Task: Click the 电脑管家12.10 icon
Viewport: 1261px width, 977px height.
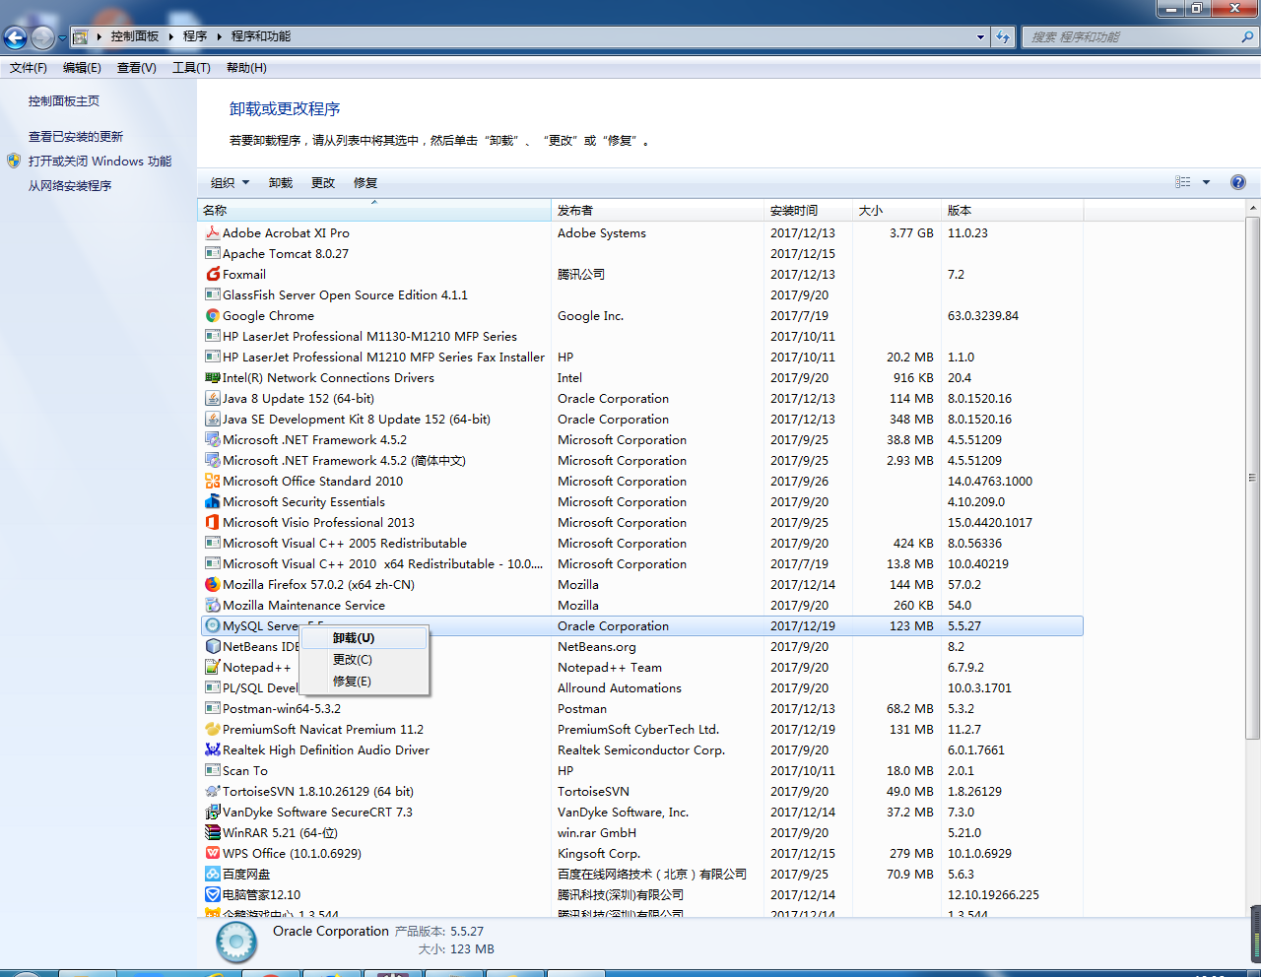Action: (212, 894)
